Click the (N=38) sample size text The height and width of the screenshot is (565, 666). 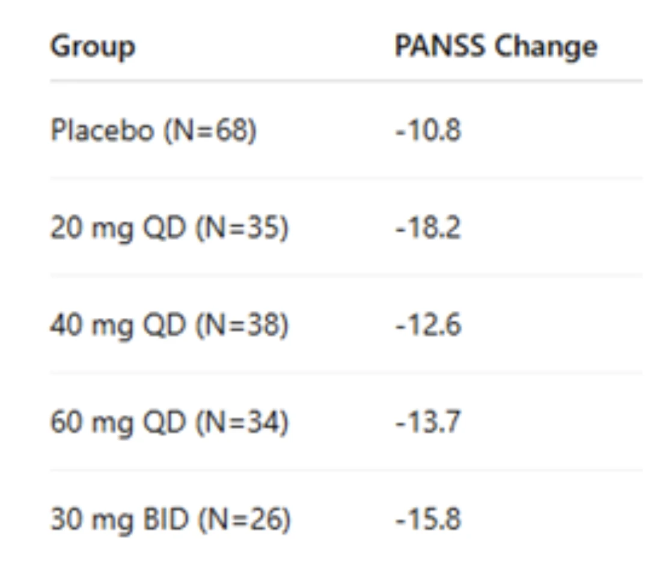(242, 325)
